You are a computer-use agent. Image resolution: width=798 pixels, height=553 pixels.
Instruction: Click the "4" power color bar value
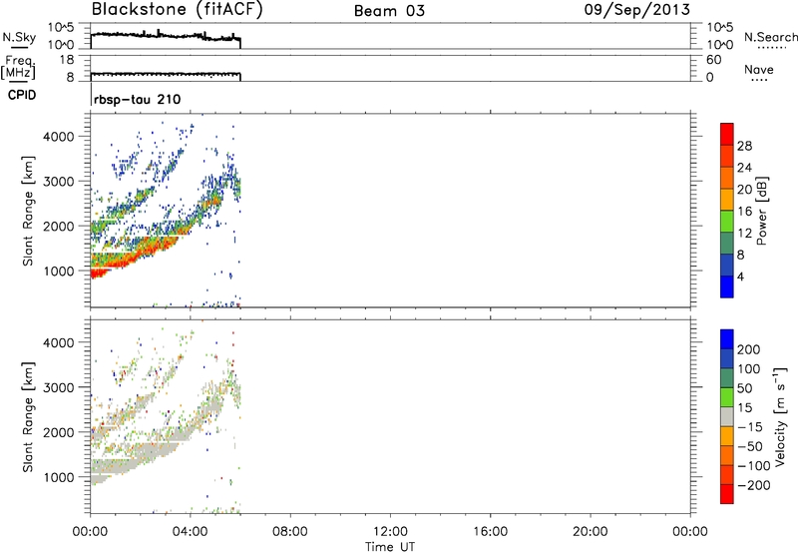(740, 277)
